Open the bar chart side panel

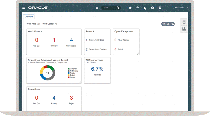(x=184, y=29)
